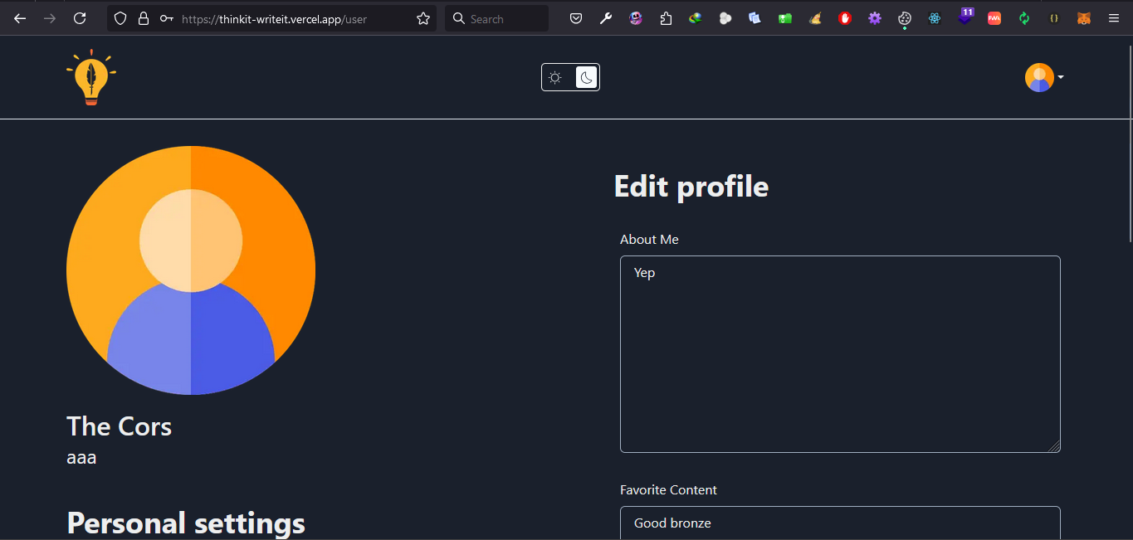The image size is (1133, 540).
Task: Open the React Developer Tools extension
Action: [935, 17]
